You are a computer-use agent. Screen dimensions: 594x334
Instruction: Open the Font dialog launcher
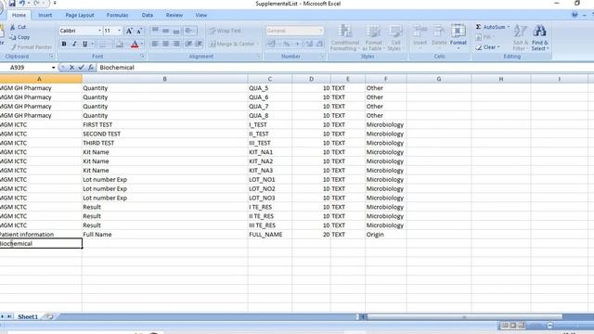[142, 56]
